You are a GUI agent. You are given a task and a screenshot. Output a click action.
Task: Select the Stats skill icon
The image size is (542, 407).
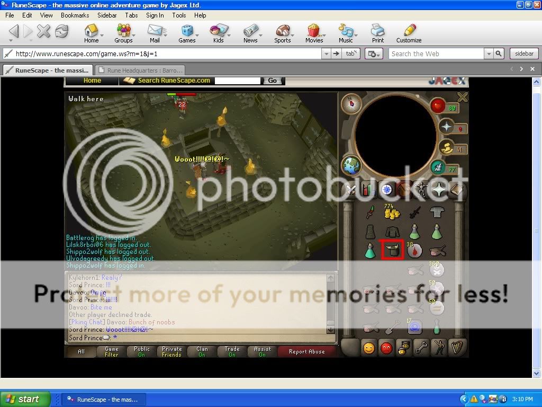(x=368, y=189)
